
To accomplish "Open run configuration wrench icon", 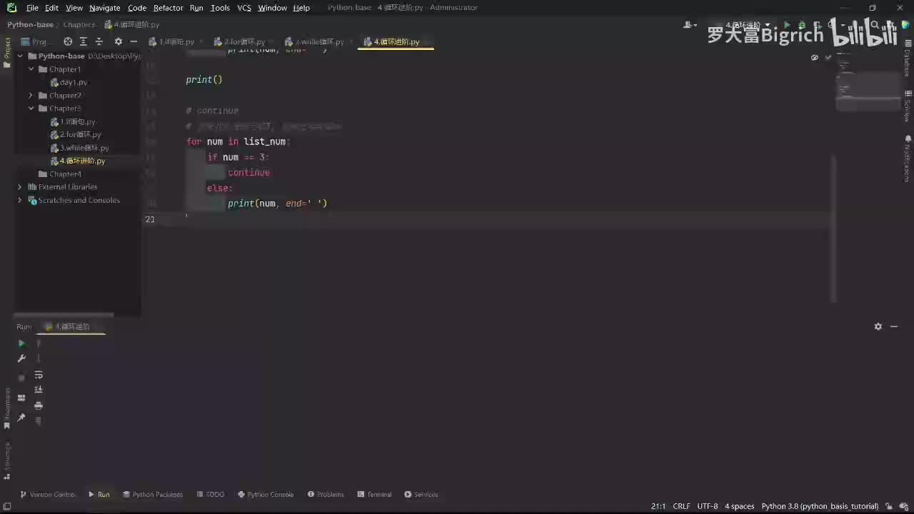I will click(x=21, y=358).
